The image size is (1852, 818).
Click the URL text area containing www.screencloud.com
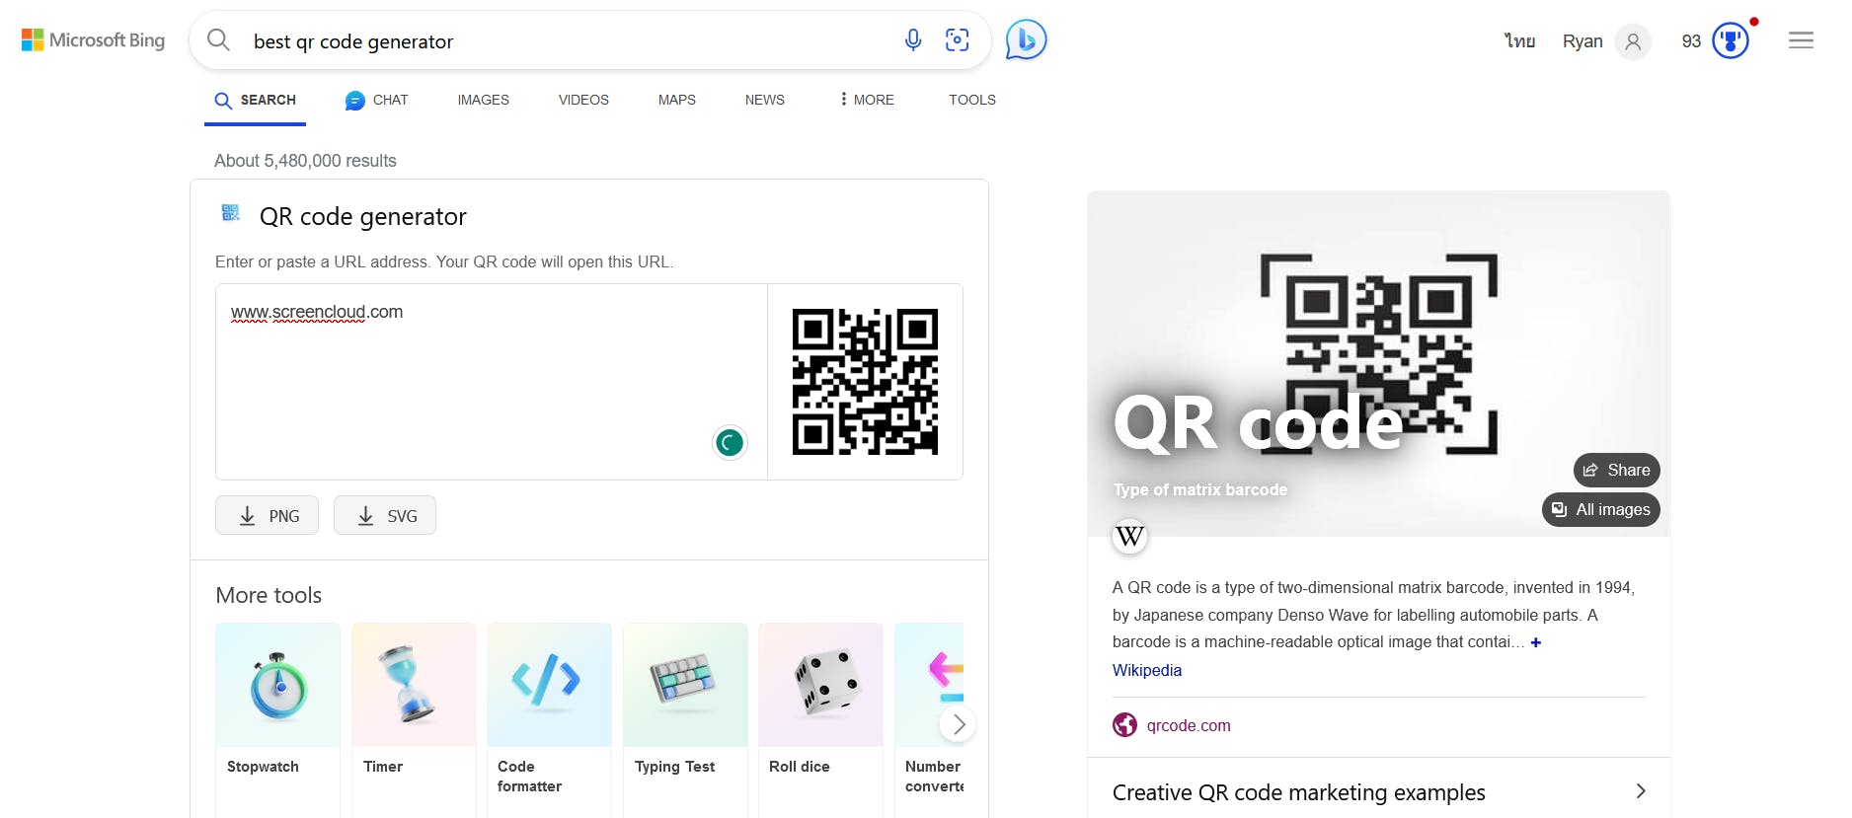point(492,382)
